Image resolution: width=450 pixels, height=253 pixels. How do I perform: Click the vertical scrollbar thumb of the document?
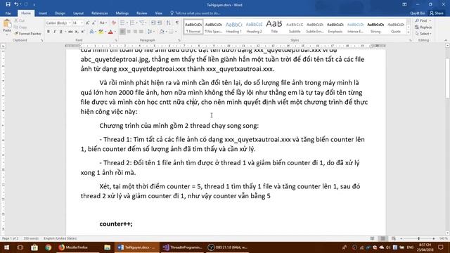click(447, 78)
